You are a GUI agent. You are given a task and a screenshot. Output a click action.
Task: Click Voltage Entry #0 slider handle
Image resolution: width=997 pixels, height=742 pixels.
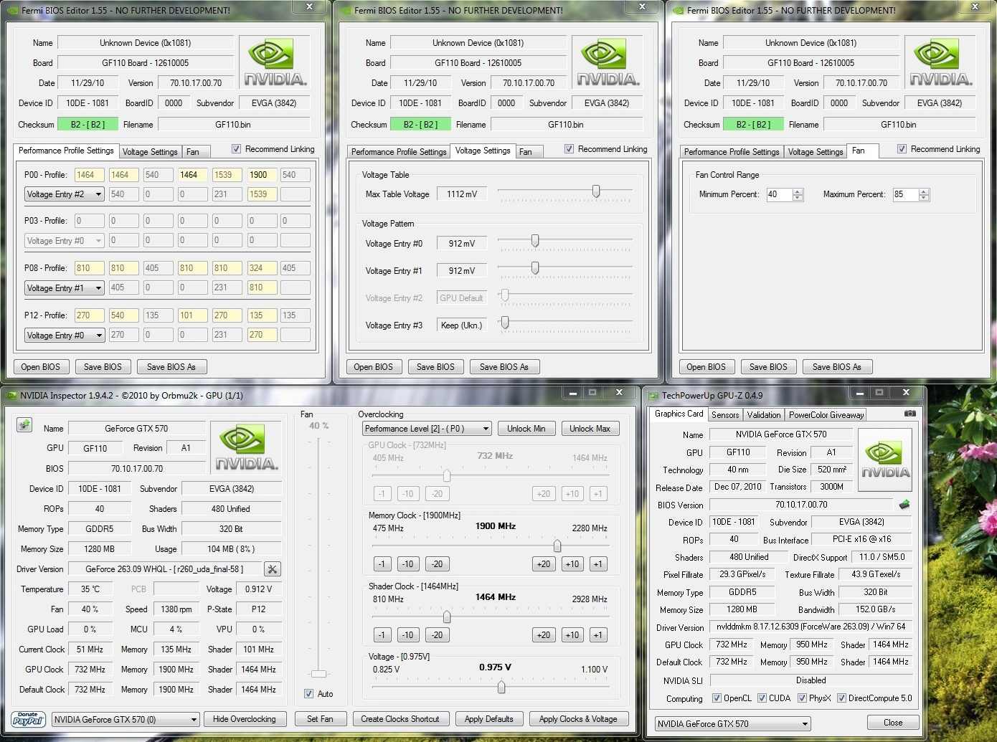coord(535,241)
